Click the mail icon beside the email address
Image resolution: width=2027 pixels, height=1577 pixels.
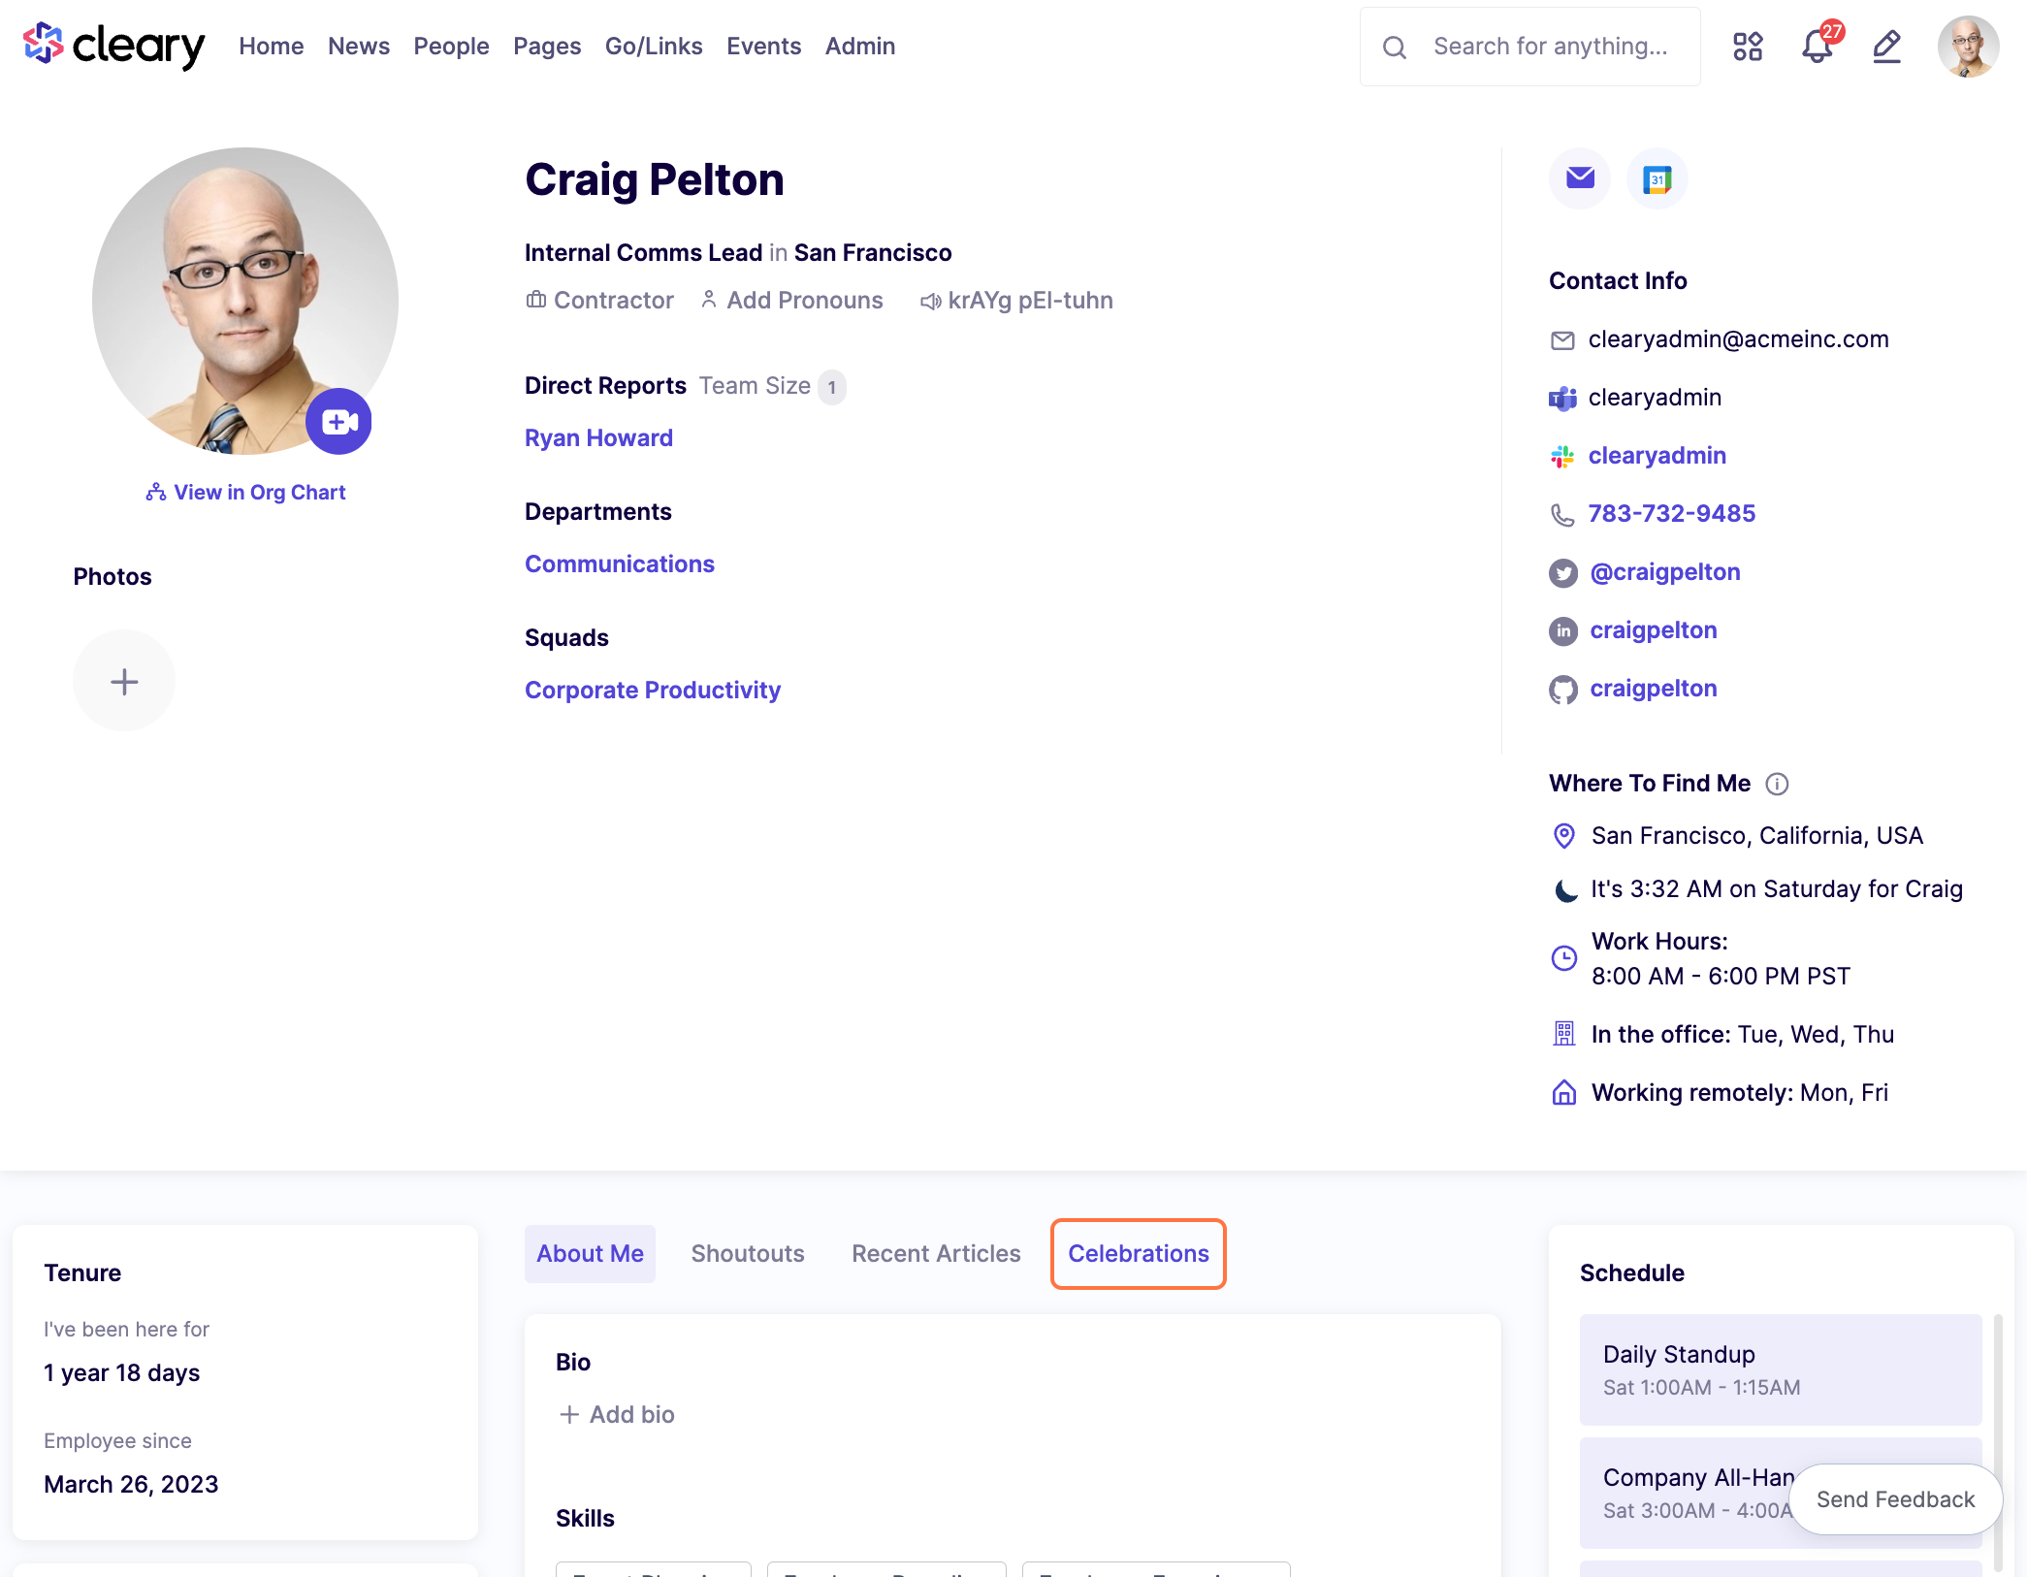pos(1561,340)
